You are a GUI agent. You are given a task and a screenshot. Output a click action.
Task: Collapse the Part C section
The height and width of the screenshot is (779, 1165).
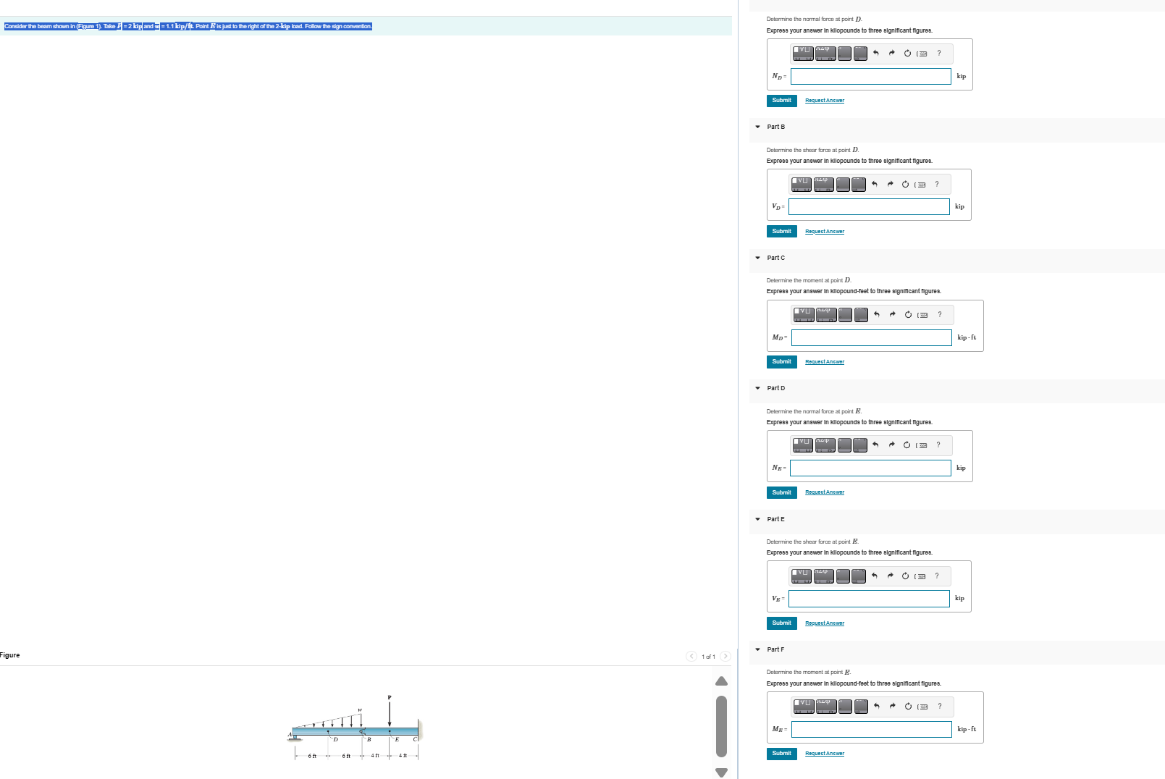[758, 258]
